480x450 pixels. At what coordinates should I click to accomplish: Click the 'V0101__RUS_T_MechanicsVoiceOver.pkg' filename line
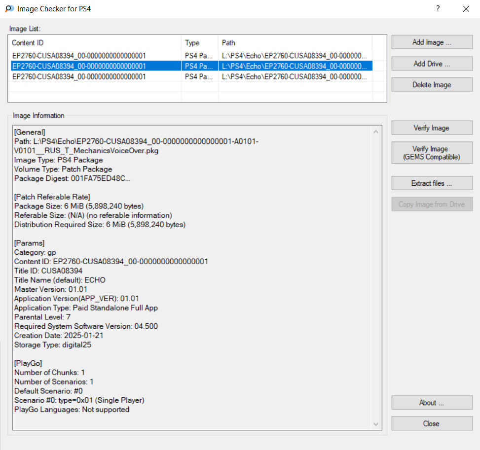point(86,150)
